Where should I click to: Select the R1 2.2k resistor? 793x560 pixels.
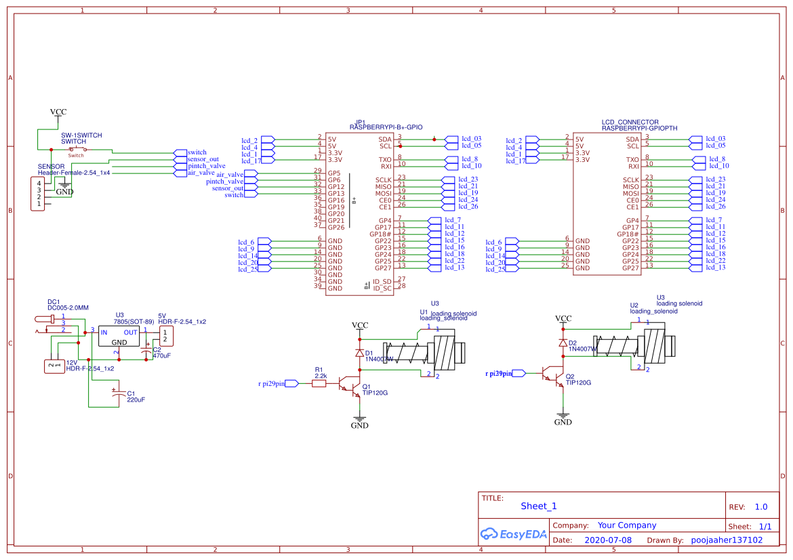pyautogui.click(x=319, y=384)
